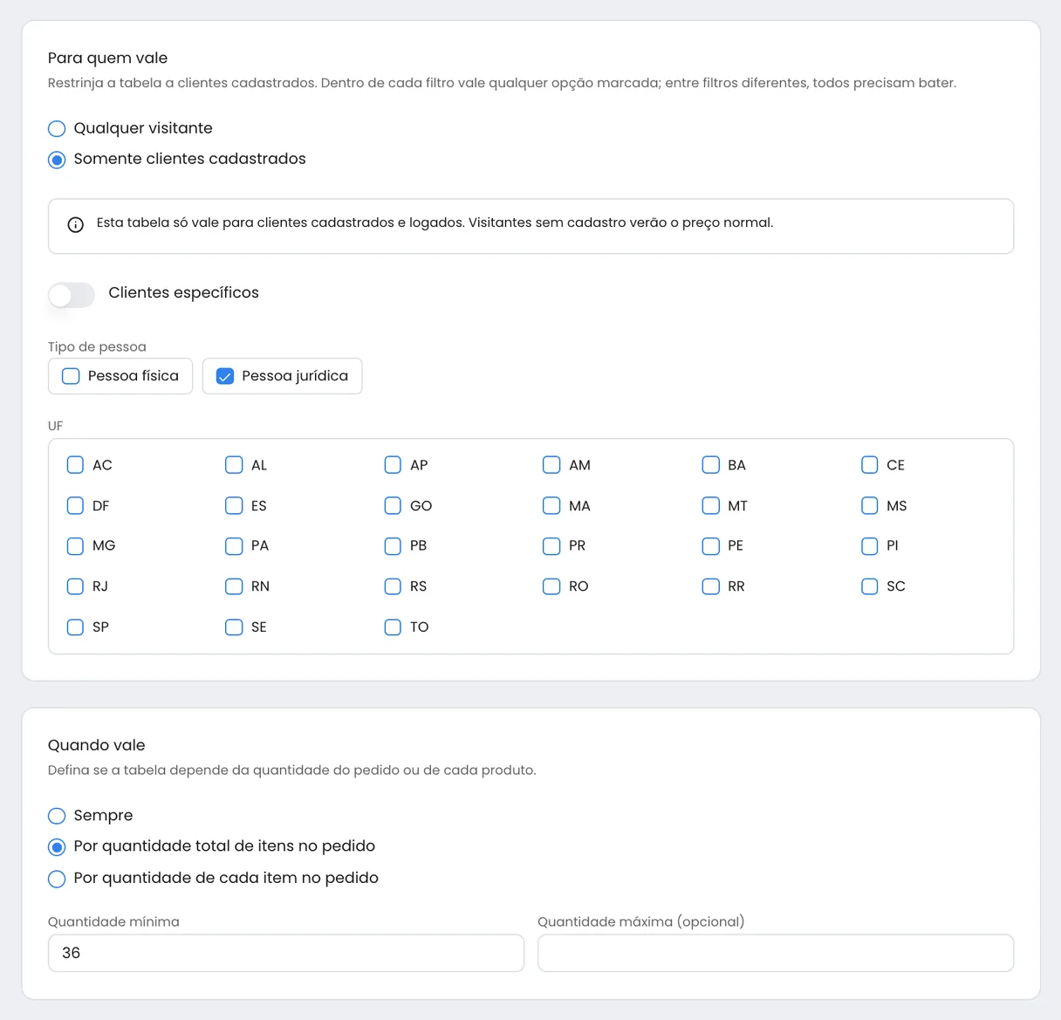
Task: Focus the Quantidade máxima (opcional) field
Action: pos(776,953)
